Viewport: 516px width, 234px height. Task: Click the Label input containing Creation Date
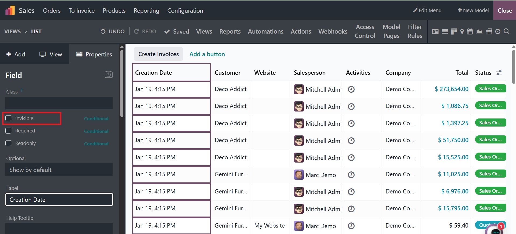click(x=59, y=200)
